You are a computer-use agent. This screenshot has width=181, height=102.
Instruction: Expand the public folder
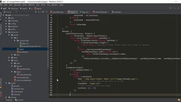6,29
